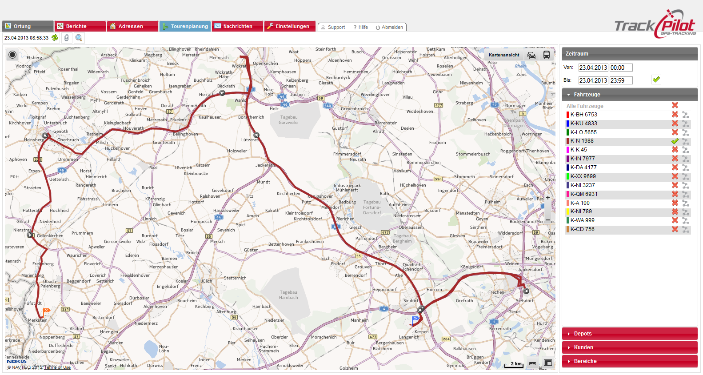Show route details for K-DA 4177

(x=686, y=168)
